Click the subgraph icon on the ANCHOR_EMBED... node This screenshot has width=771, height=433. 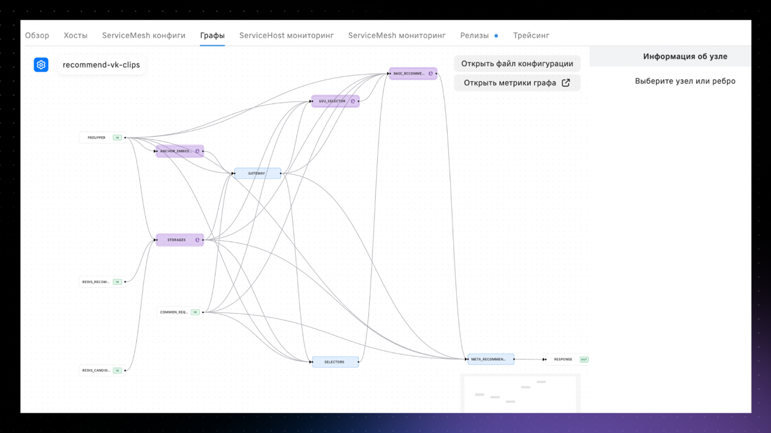tap(197, 151)
